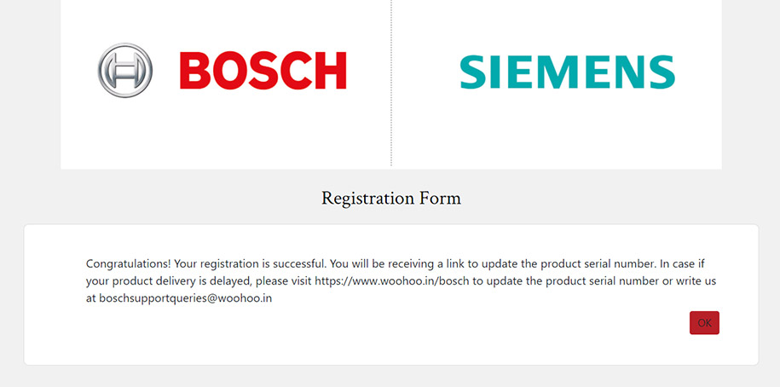Click the red BOSCH wordmark
Viewport: 780px width, 387px height.
[263, 71]
